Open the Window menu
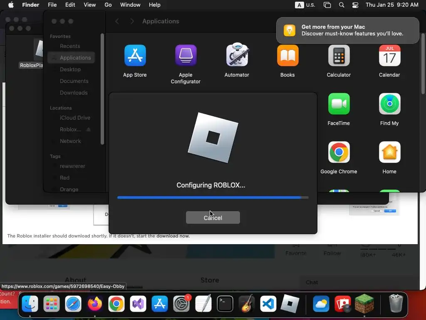 point(130,5)
